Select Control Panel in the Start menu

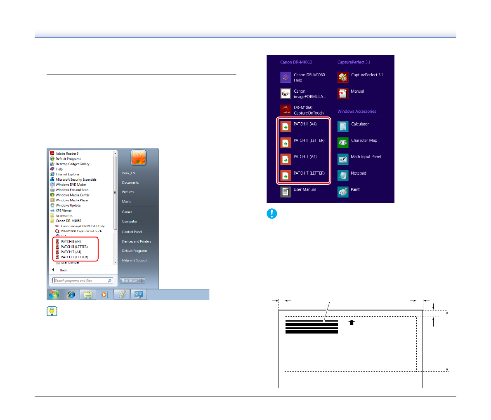pyautogui.click(x=132, y=232)
